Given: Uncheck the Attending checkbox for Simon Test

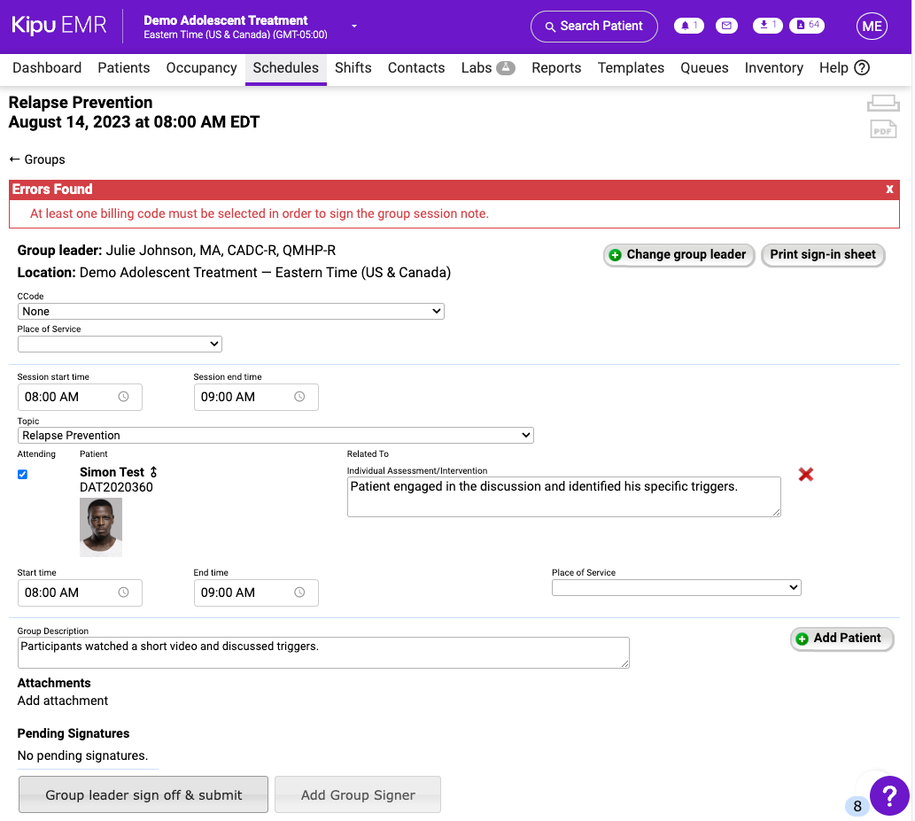Looking at the screenshot, I should 23,475.
